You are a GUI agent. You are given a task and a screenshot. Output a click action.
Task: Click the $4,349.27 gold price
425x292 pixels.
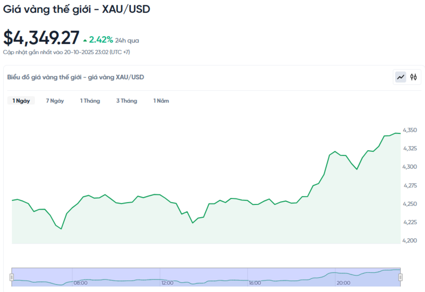[x=41, y=38]
